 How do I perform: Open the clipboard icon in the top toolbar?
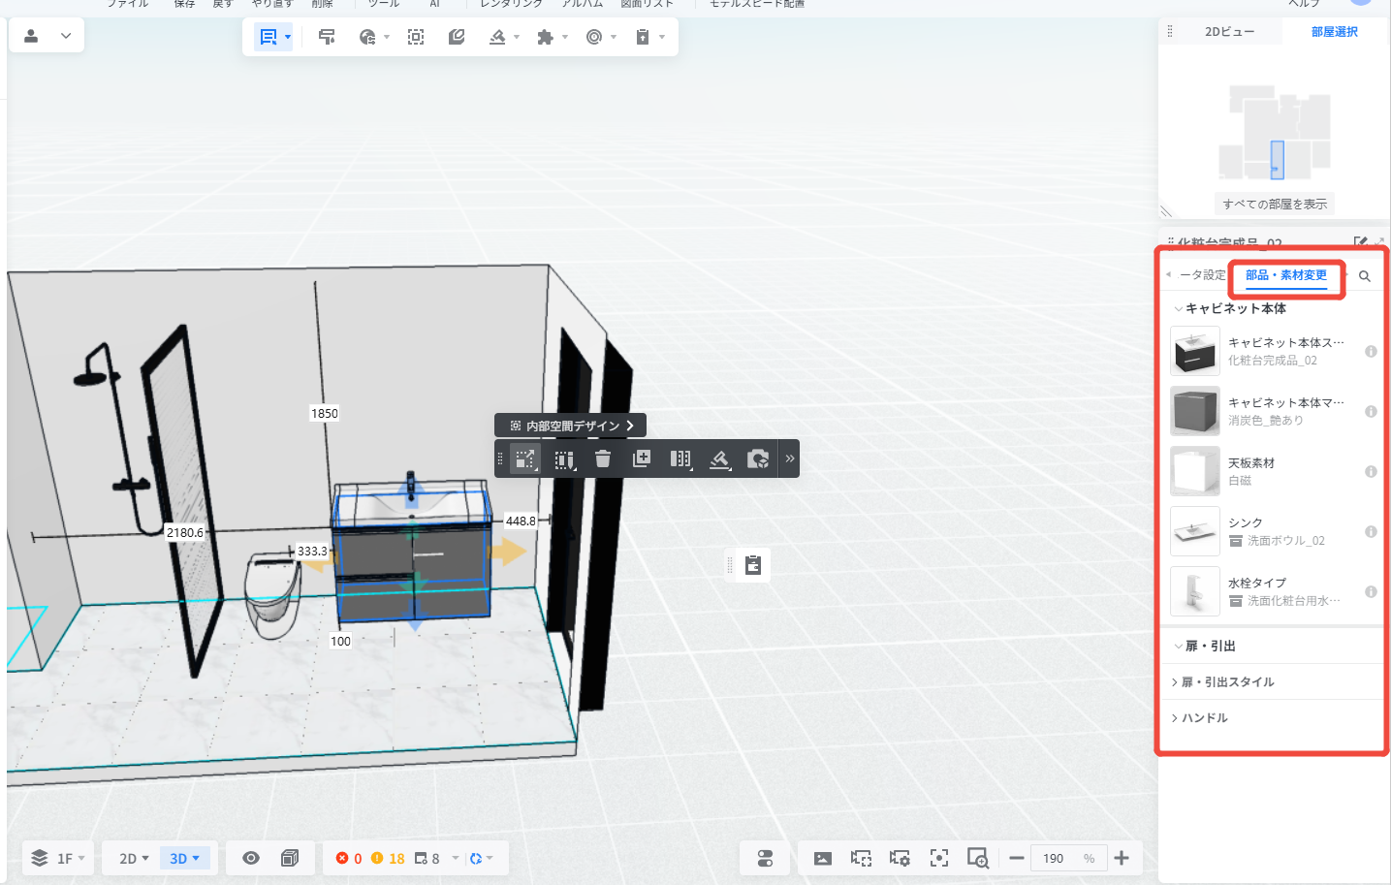tap(642, 37)
